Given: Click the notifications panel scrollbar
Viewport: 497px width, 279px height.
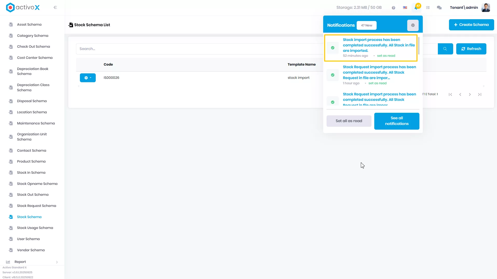Looking at the screenshot, I should pyautogui.click(x=419, y=46).
